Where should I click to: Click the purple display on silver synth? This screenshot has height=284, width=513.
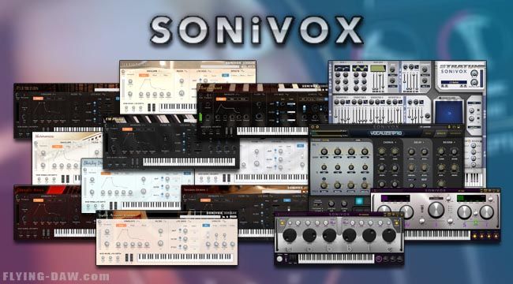395,199
